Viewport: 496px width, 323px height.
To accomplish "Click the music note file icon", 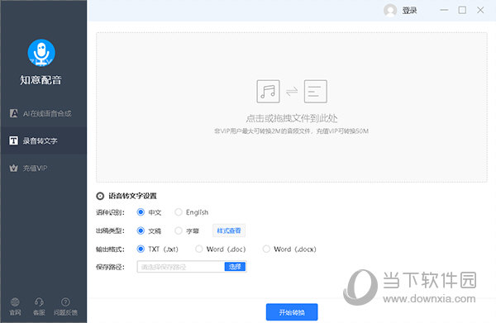I will tap(268, 92).
